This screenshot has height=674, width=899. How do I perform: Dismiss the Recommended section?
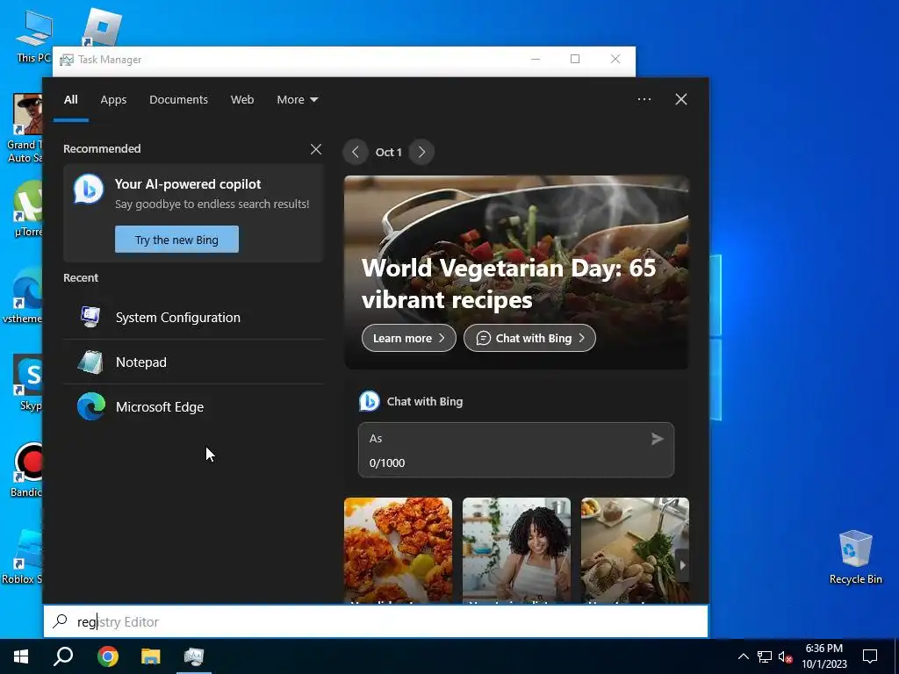[x=316, y=149]
